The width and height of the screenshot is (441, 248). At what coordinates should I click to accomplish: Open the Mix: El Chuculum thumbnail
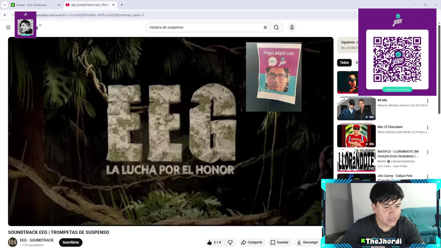(x=356, y=136)
